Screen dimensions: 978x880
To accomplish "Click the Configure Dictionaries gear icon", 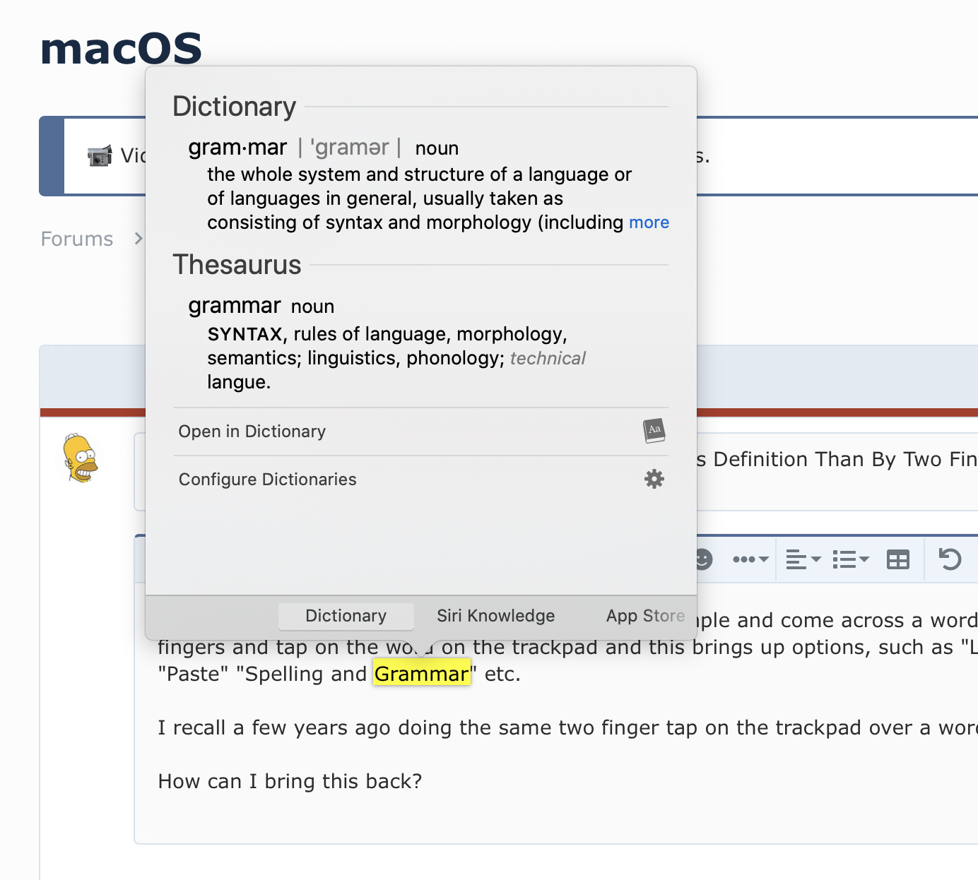I will click(654, 479).
